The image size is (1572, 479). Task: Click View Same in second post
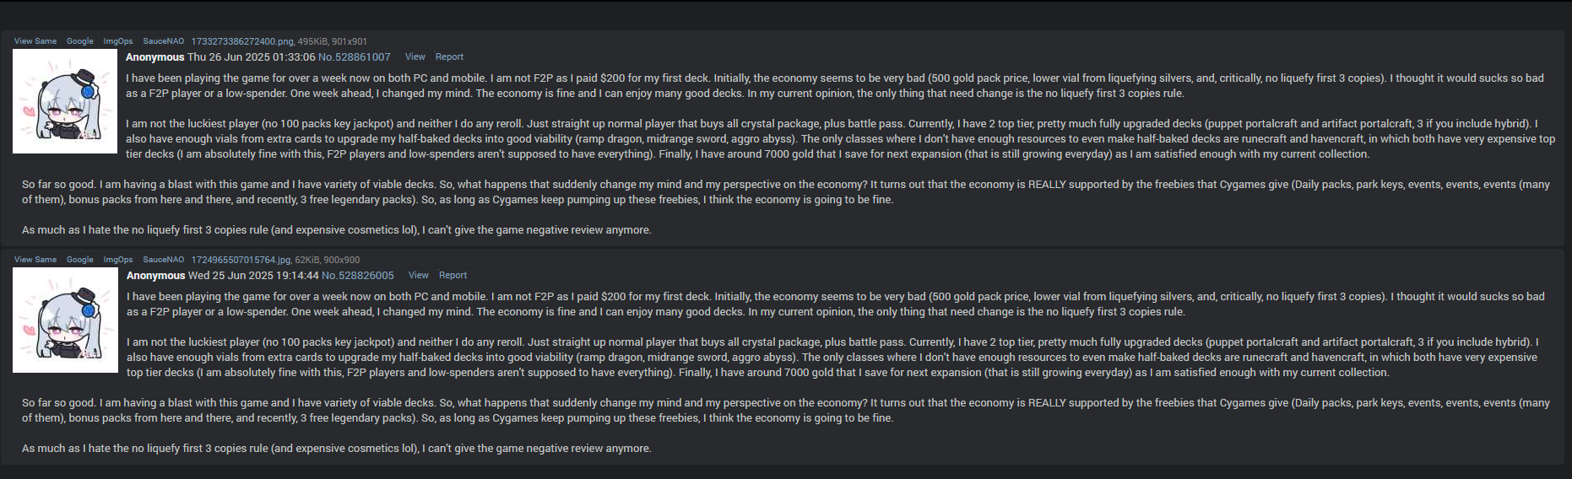click(35, 260)
